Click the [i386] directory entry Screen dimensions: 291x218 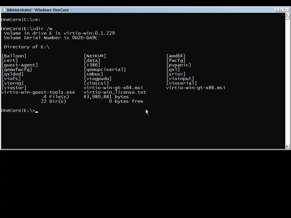tap(92, 65)
